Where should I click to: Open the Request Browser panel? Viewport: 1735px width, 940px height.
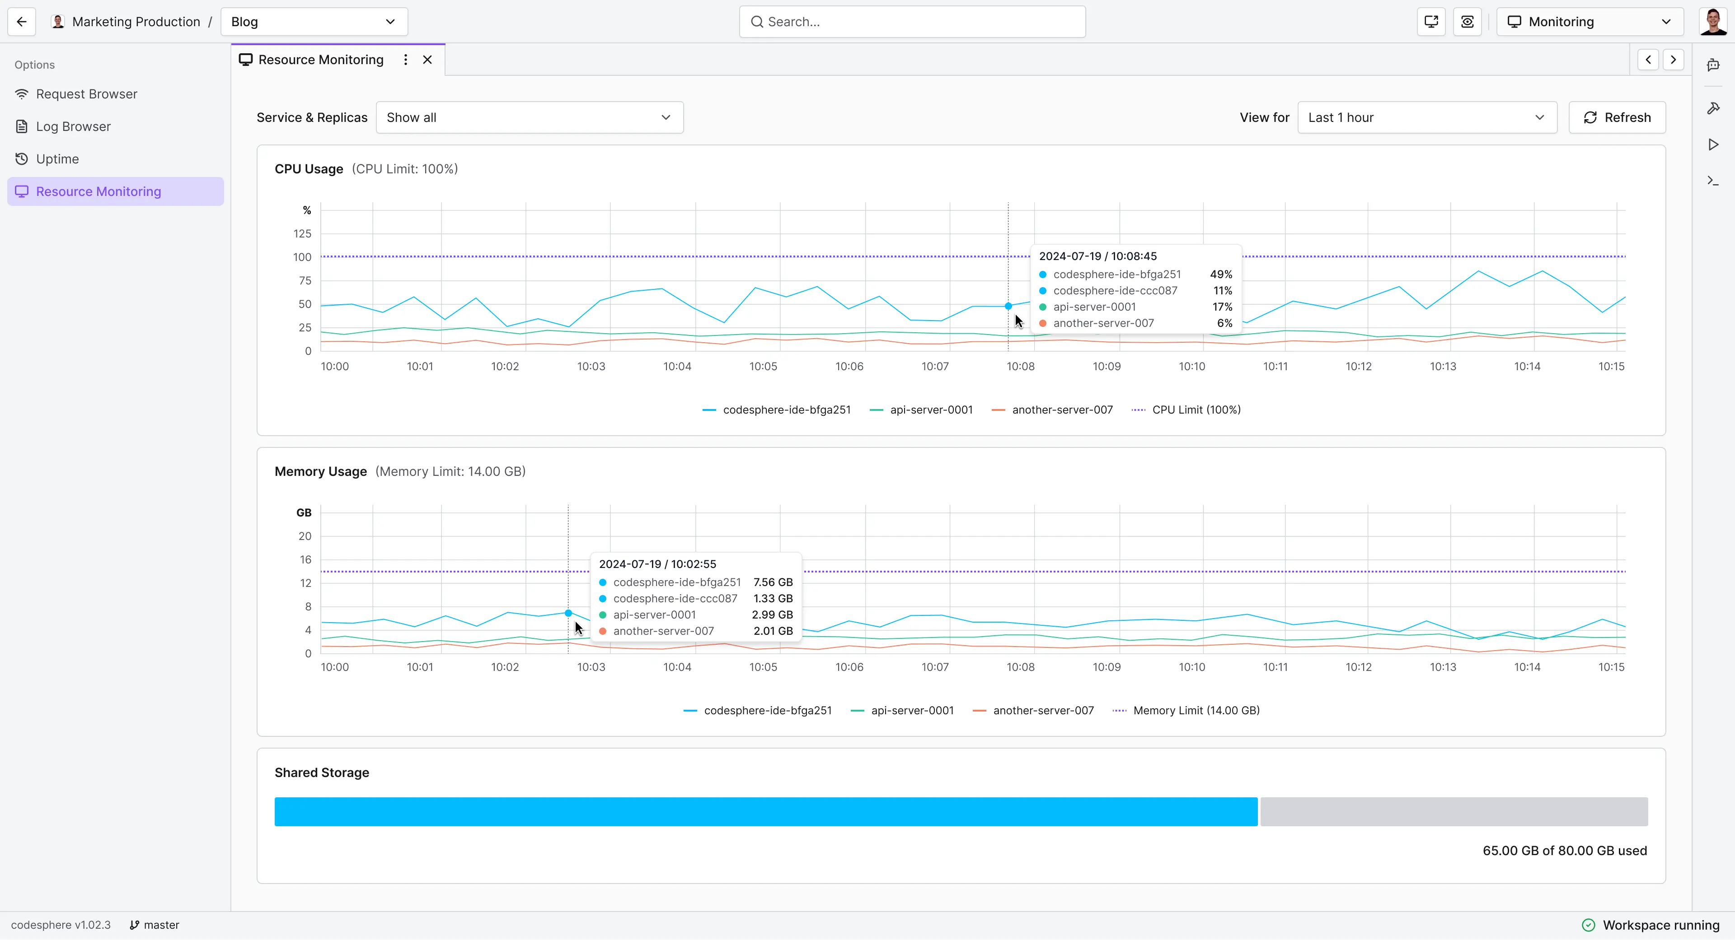click(86, 93)
